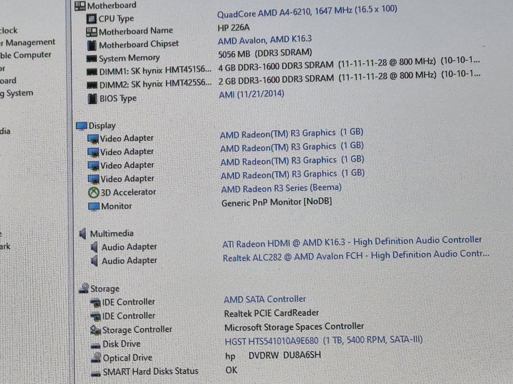Image resolution: width=513 pixels, height=384 pixels.
Task: Click the CPU Type chip icon
Action: pyautogui.click(x=91, y=19)
